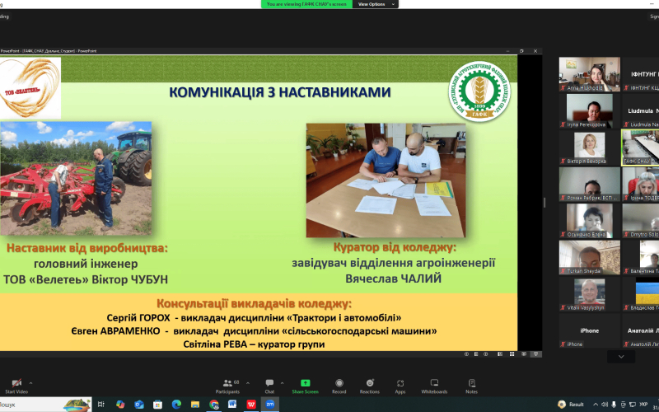Image resolution: width=659 pixels, height=412 pixels.
Task: Select the Ukrainian flag participant tile
Action: coord(641,294)
